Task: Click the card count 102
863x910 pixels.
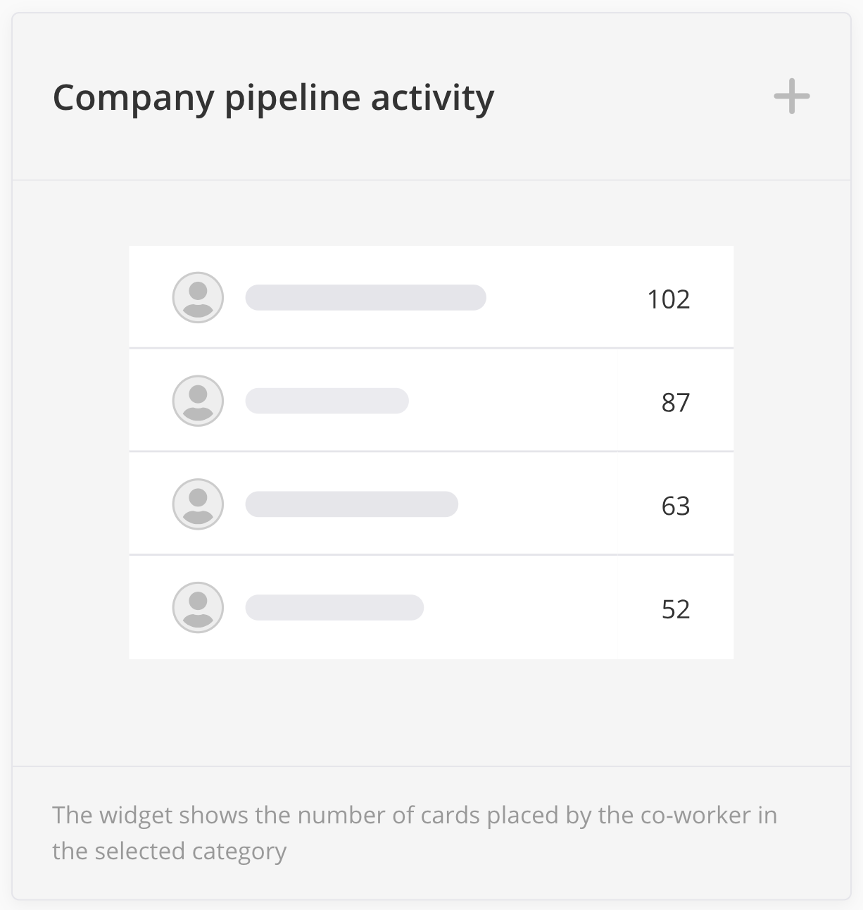Action: (x=668, y=299)
